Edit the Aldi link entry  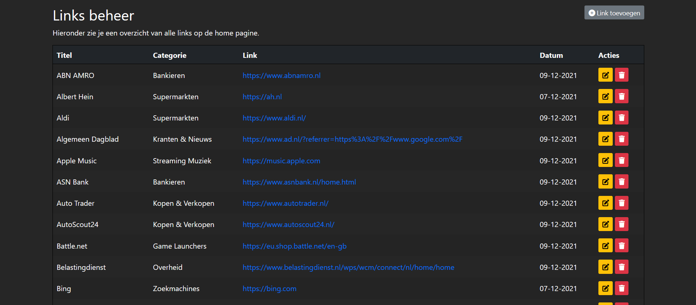605,118
